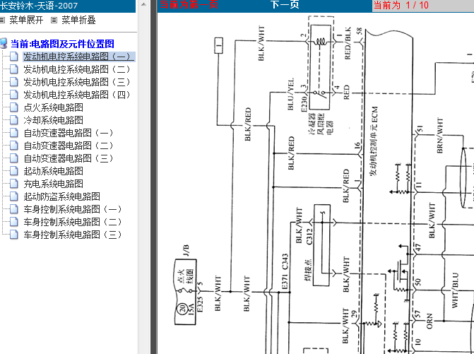Open 自动变速器电路图（三）
The width and height of the screenshot is (474, 354).
[69, 158]
